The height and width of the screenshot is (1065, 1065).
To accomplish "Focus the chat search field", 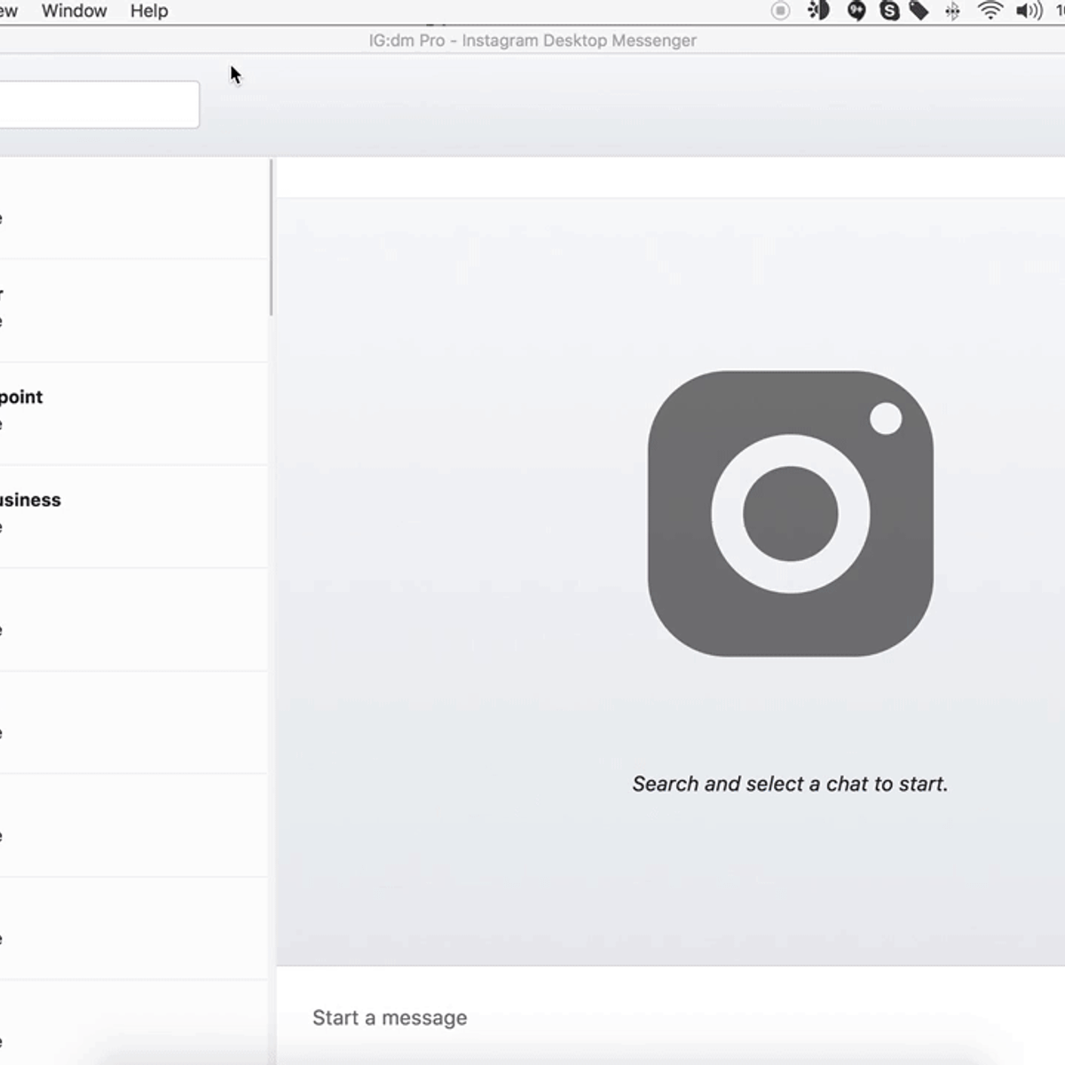I will point(98,105).
